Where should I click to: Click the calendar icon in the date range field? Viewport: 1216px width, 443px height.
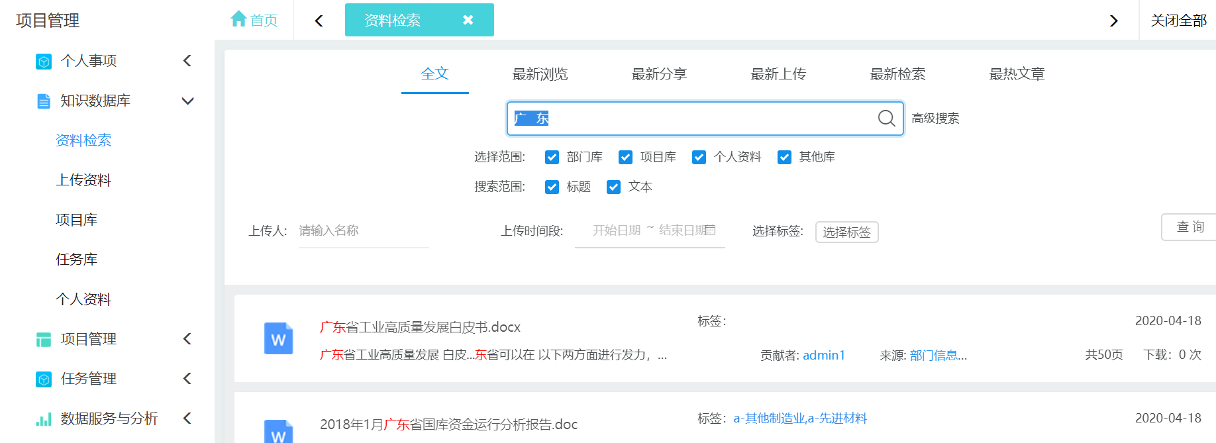coord(710,230)
